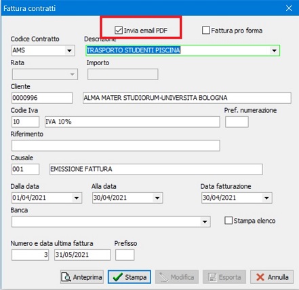Viewport: 299px width, 290px height.
Task: Click the Modifica pencil icon
Action: coord(163,277)
